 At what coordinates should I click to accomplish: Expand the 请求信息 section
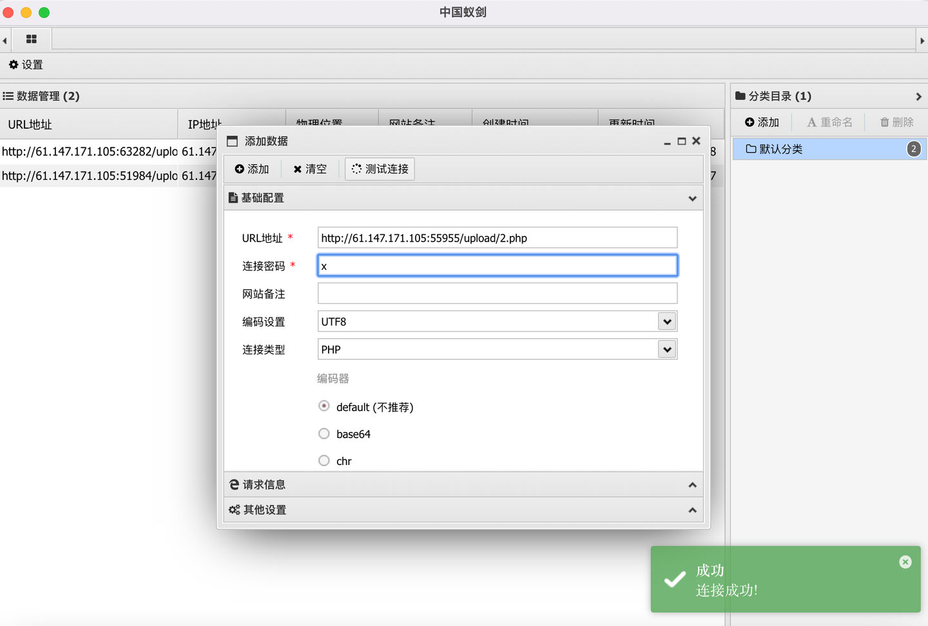[463, 484]
